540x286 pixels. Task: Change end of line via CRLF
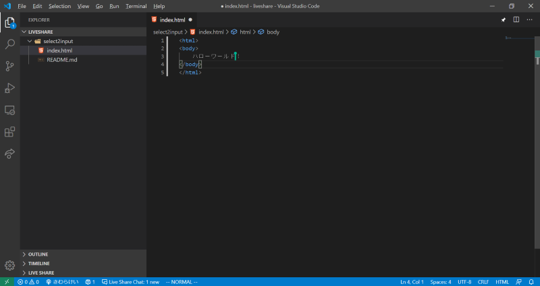tap(483, 282)
